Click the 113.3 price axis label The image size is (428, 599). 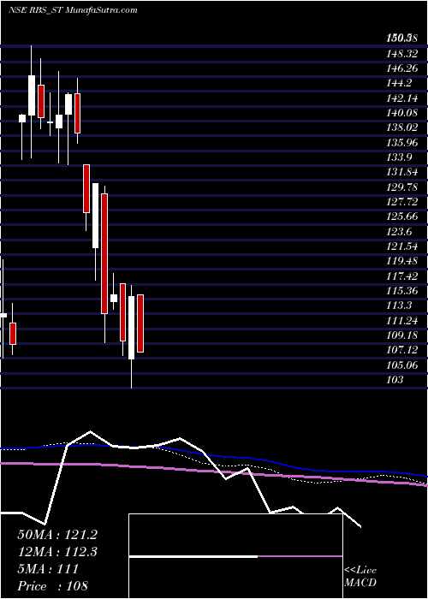point(399,305)
